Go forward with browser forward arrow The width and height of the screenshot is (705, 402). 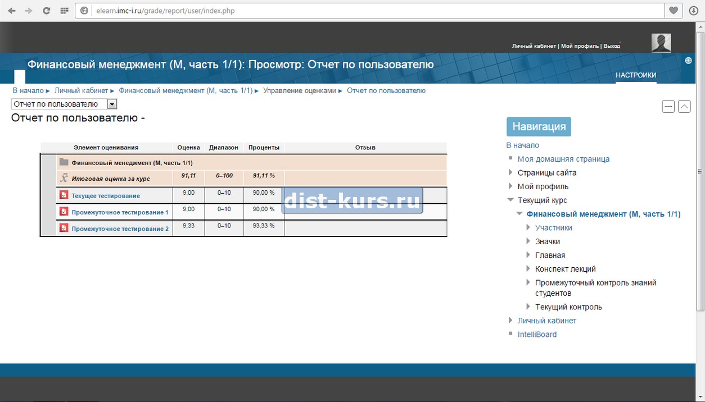point(28,11)
